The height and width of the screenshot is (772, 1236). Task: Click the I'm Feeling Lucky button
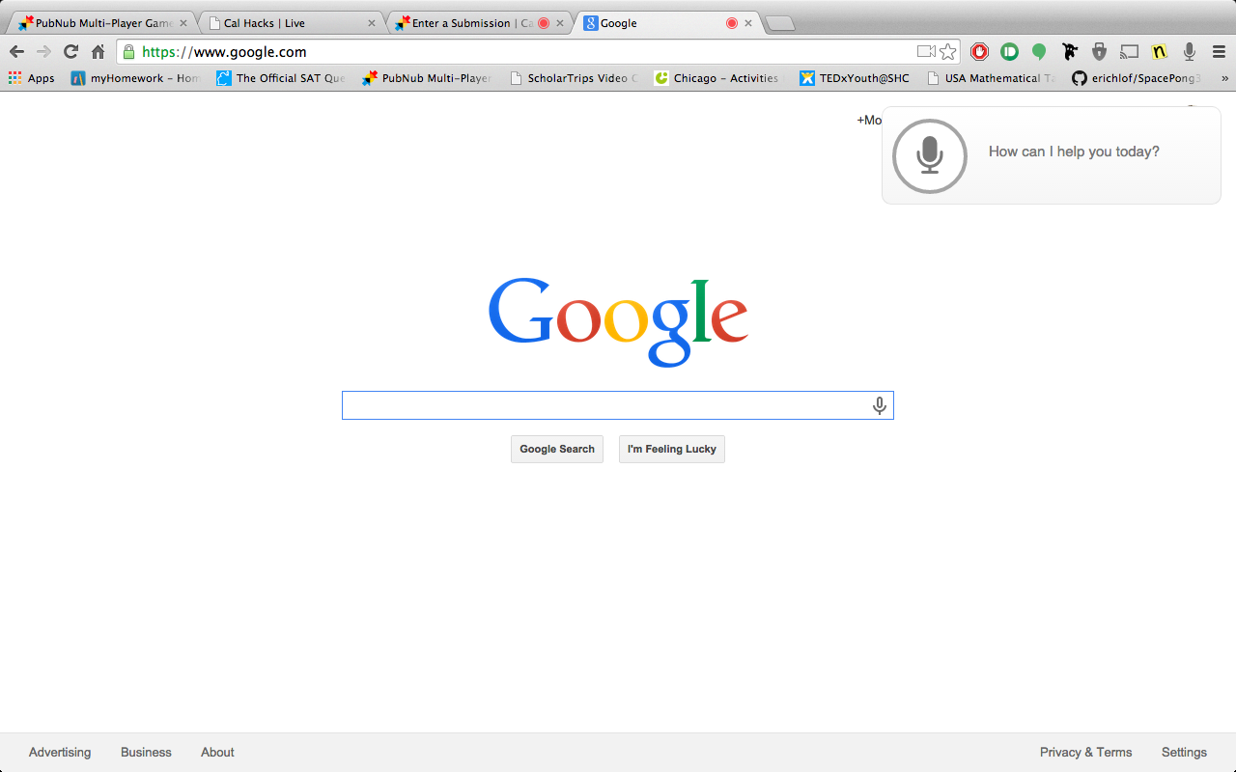tap(672, 449)
